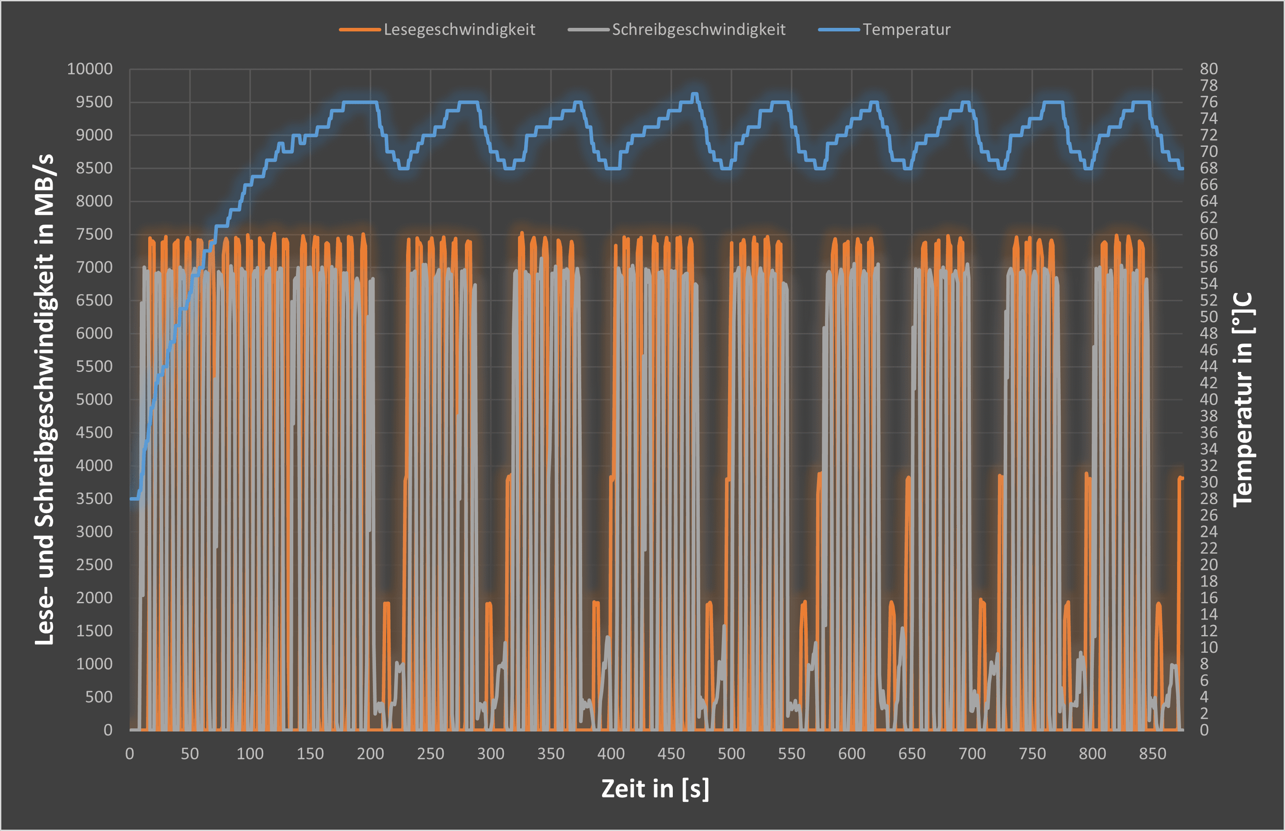Click the right axis value 16
Screen dimensions: 1285x831
click(1209, 598)
